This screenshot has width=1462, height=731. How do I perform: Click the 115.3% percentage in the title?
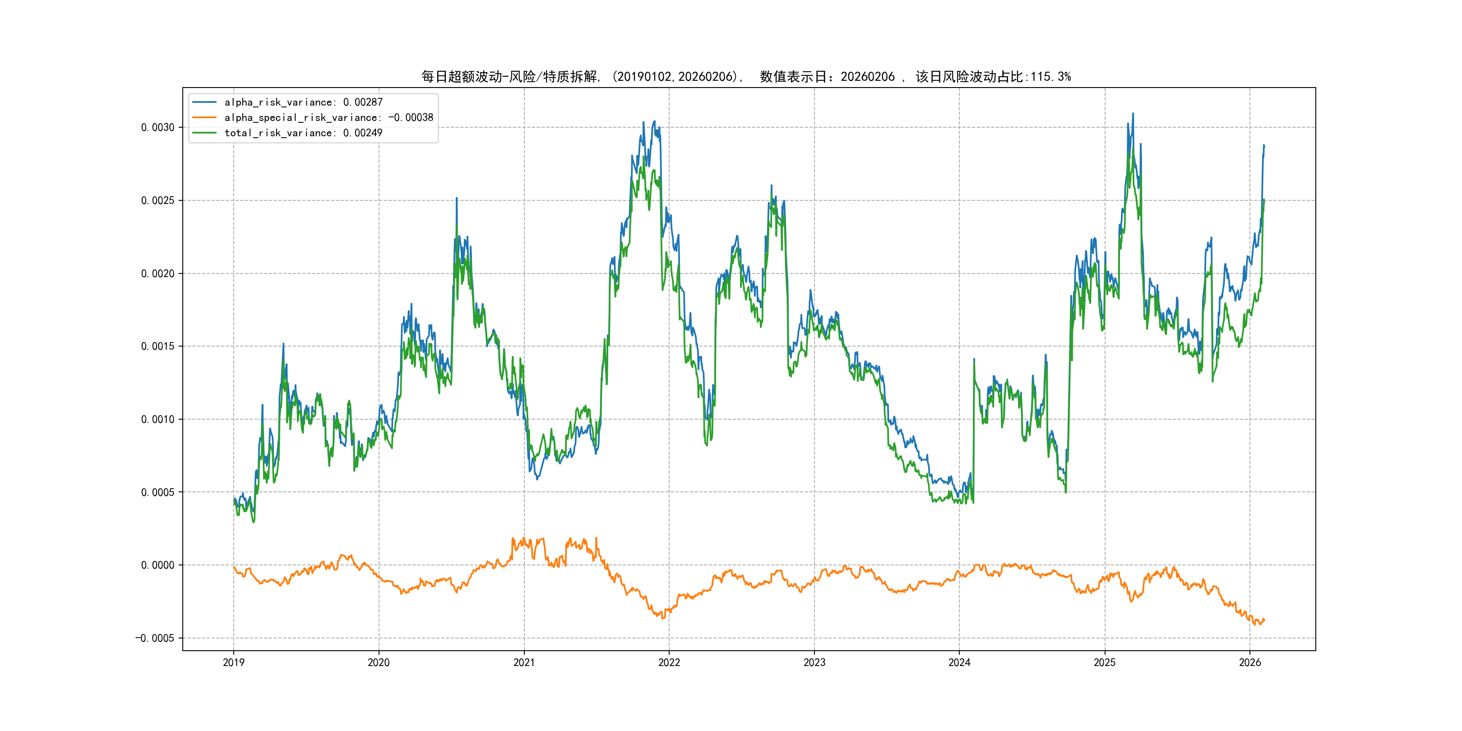[x=1050, y=77]
